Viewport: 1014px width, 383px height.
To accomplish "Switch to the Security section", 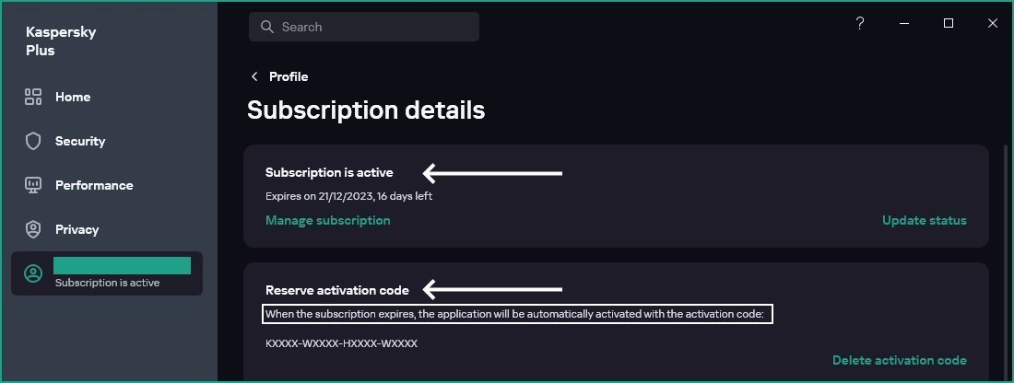I will (80, 141).
